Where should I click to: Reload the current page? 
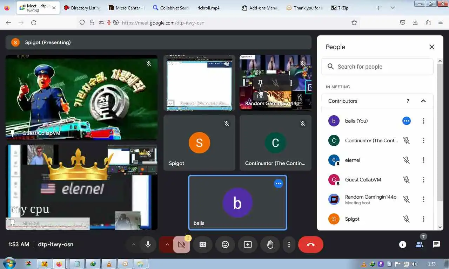(34, 22)
